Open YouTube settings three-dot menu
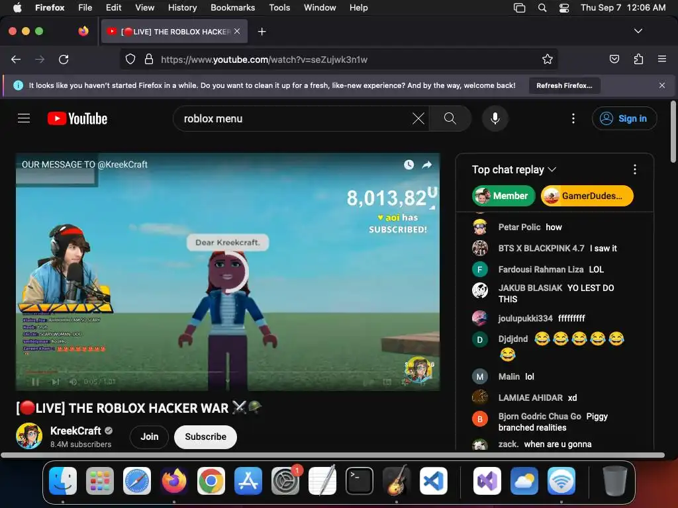Screen dimensions: 678x508 tap(573, 118)
